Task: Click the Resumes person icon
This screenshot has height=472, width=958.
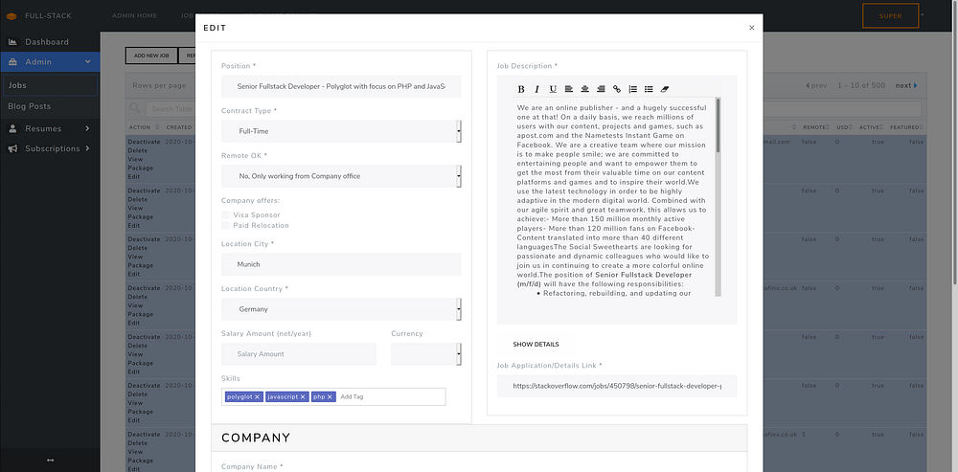Action: tap(12, 129)
